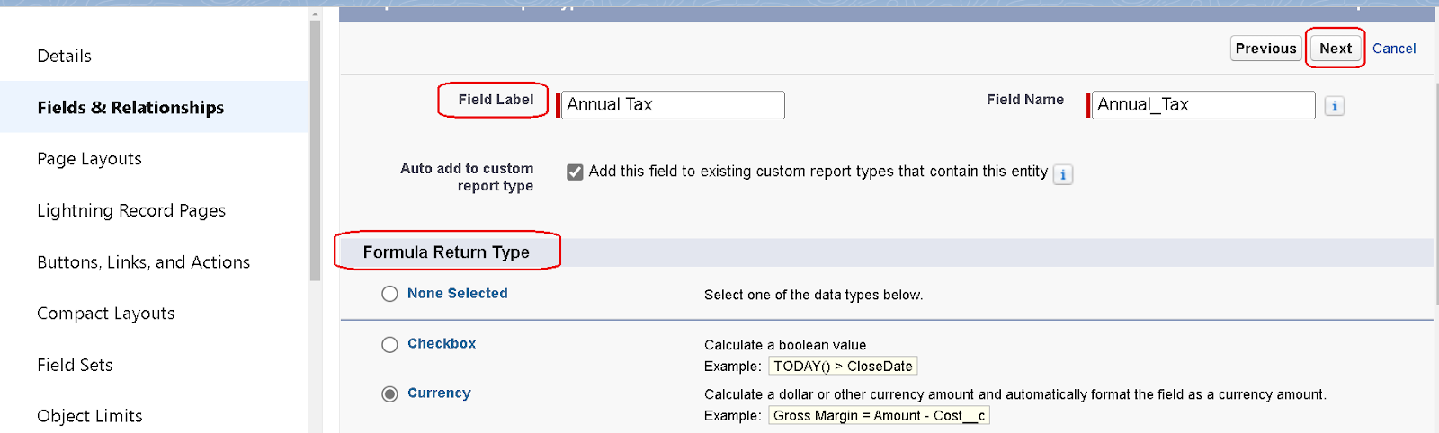Cancel the new field wizard
The width and height of the screenshot is (1439, 433).
click(x=1394, y=49)
